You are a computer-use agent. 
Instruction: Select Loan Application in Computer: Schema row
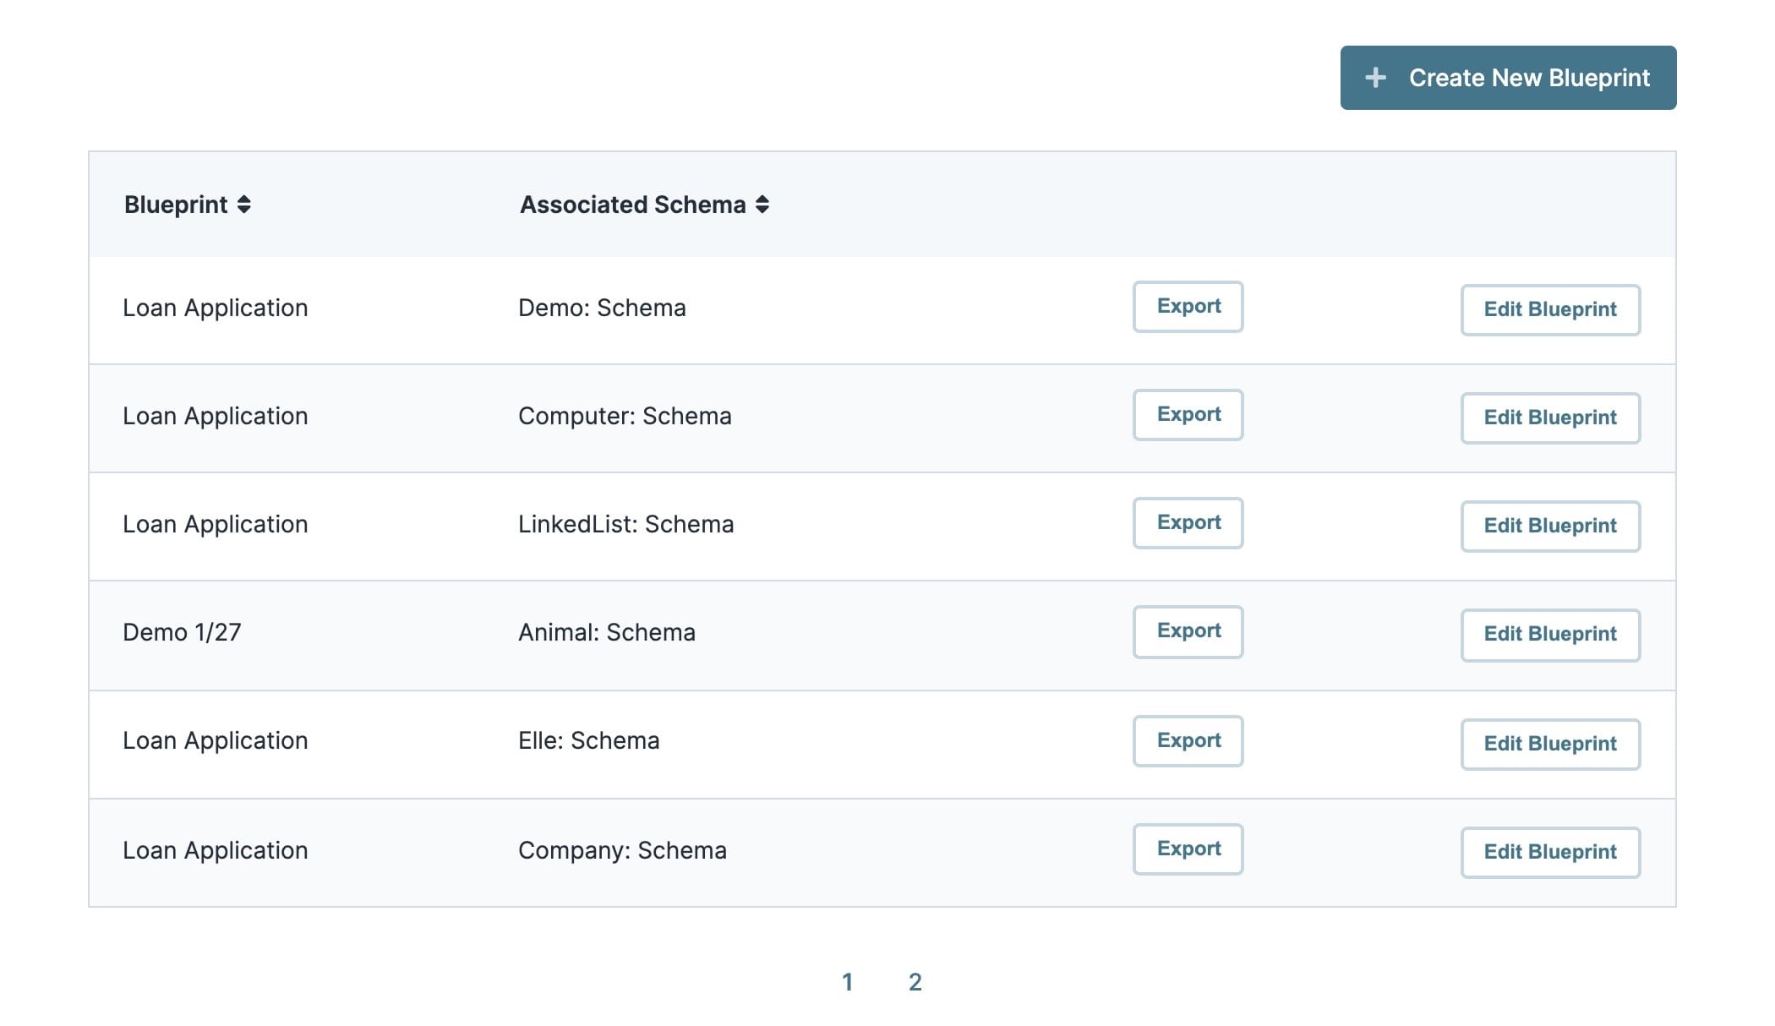click(215, 417)
